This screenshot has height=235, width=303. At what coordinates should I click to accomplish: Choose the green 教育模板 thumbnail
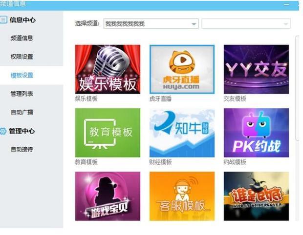click(108, 133)
